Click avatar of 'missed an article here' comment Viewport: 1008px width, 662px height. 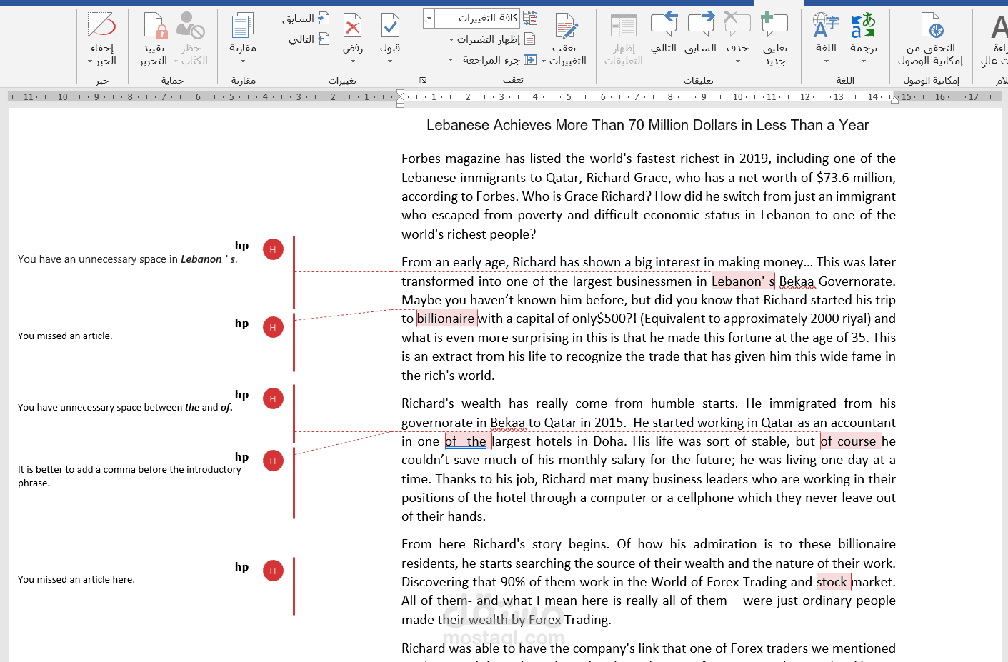273,571
